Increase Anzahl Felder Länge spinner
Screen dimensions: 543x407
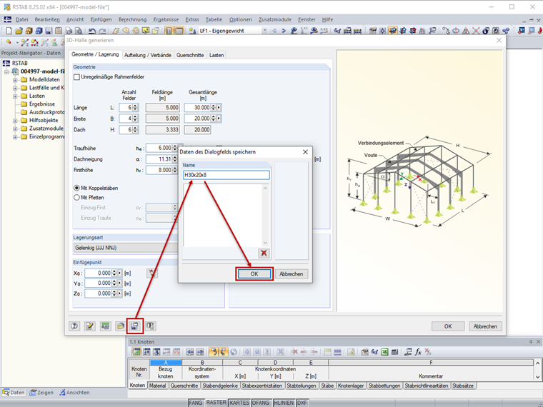point(136,106)
